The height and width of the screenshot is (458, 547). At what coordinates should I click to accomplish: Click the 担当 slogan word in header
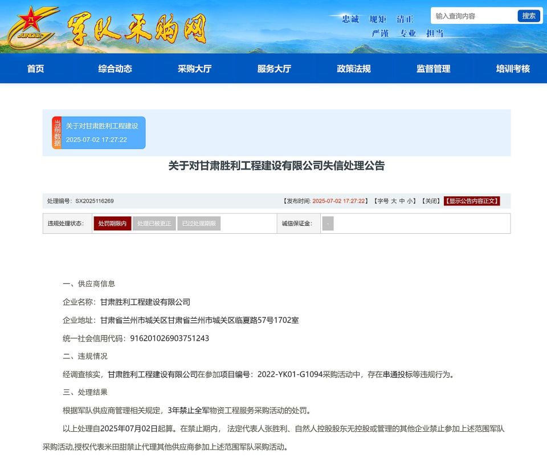tap(435, 33)
